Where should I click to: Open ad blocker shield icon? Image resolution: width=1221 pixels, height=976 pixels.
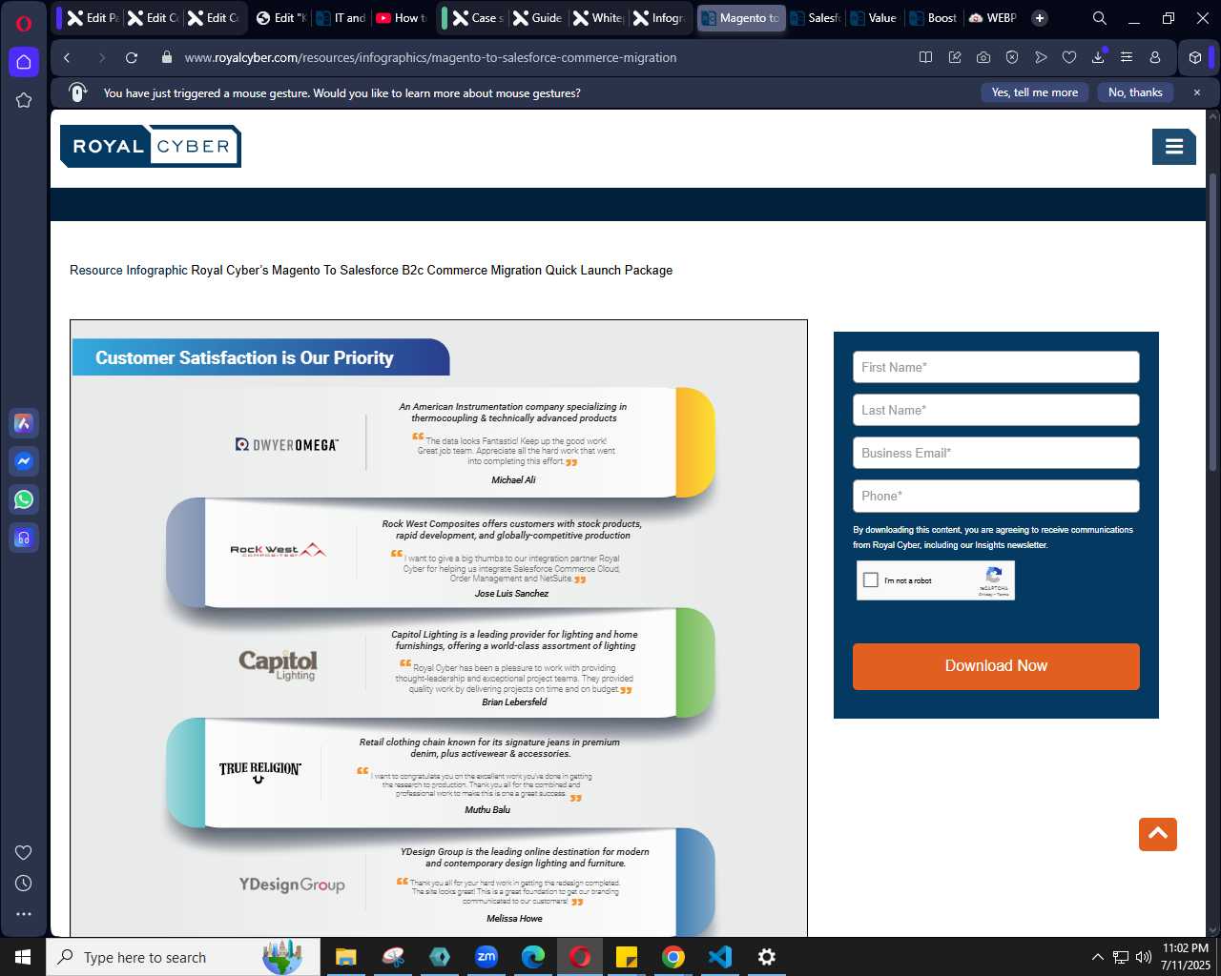(x=1012, y=57)
